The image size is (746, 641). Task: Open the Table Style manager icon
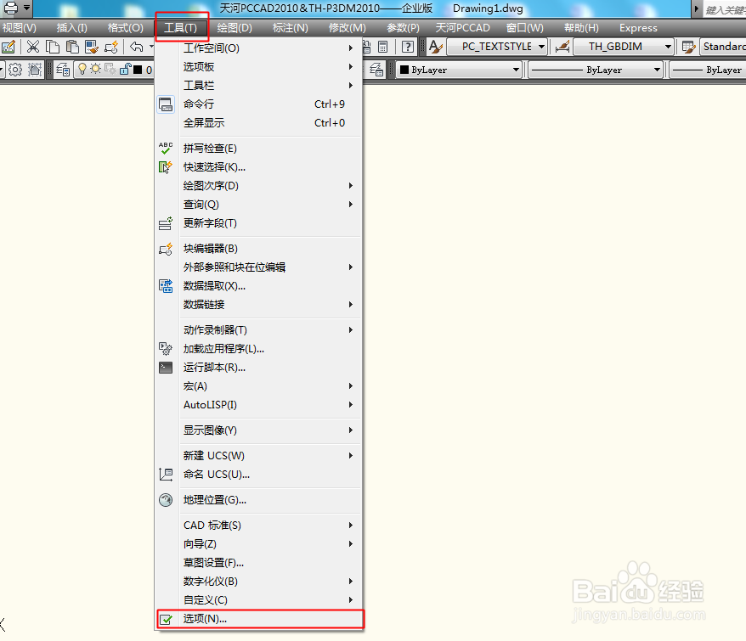point(688,47)
